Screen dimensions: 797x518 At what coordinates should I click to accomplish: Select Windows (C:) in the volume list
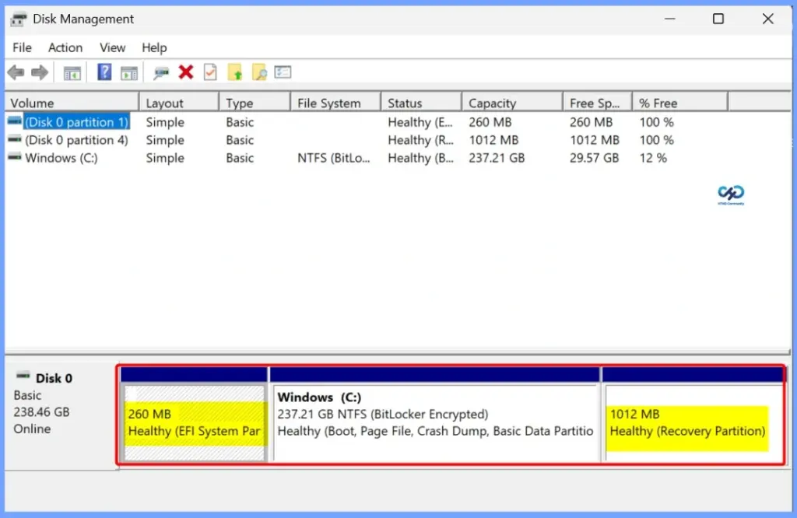click(61, 158)
